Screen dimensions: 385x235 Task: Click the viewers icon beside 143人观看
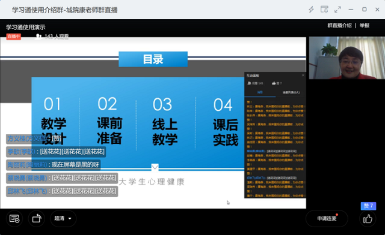(38, 37)
